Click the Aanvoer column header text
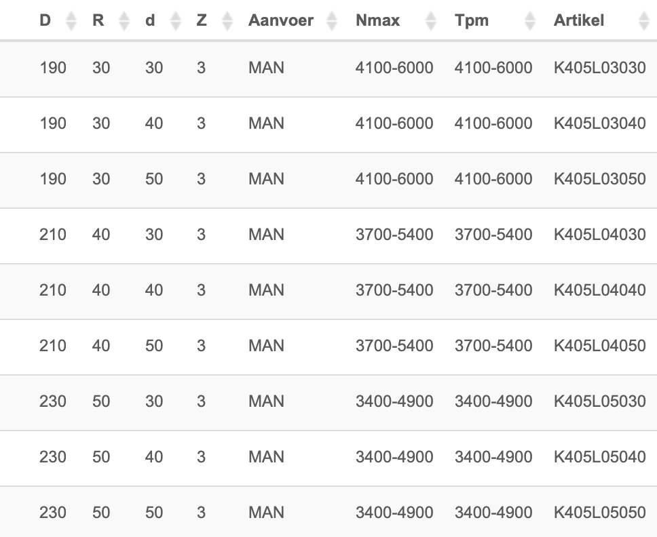The width and height of the screenshot is (657, 537). coord(281,20)
